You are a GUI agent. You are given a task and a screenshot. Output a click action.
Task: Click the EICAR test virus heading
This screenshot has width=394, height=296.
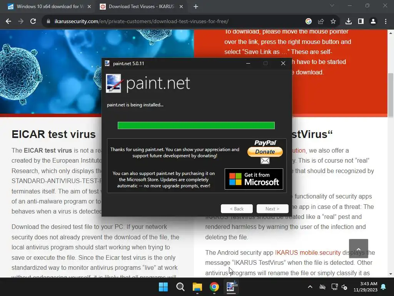coord(53,134)
